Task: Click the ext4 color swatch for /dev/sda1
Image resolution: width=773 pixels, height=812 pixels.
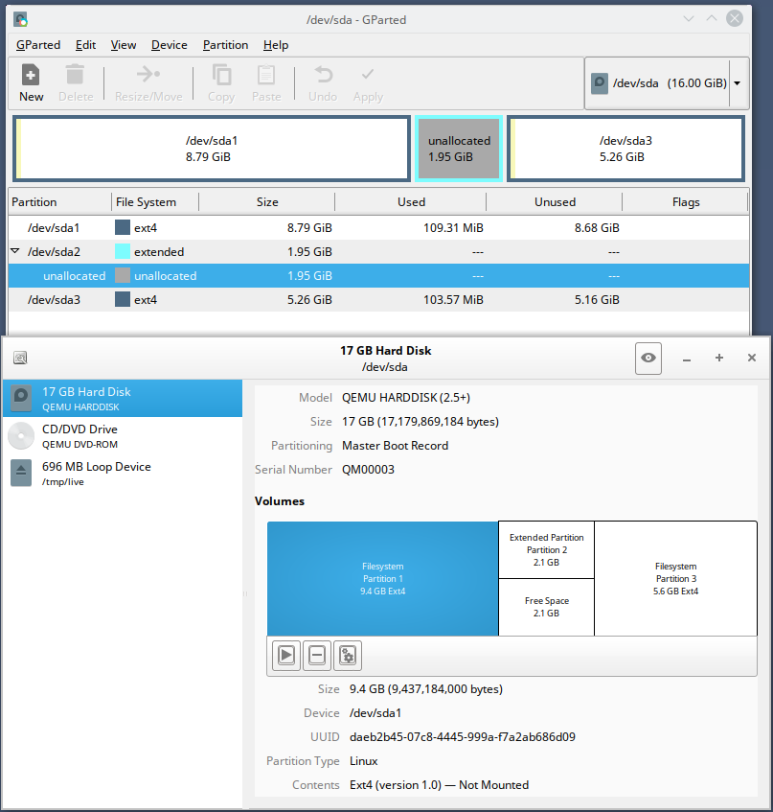Action: tap(123, 227)
